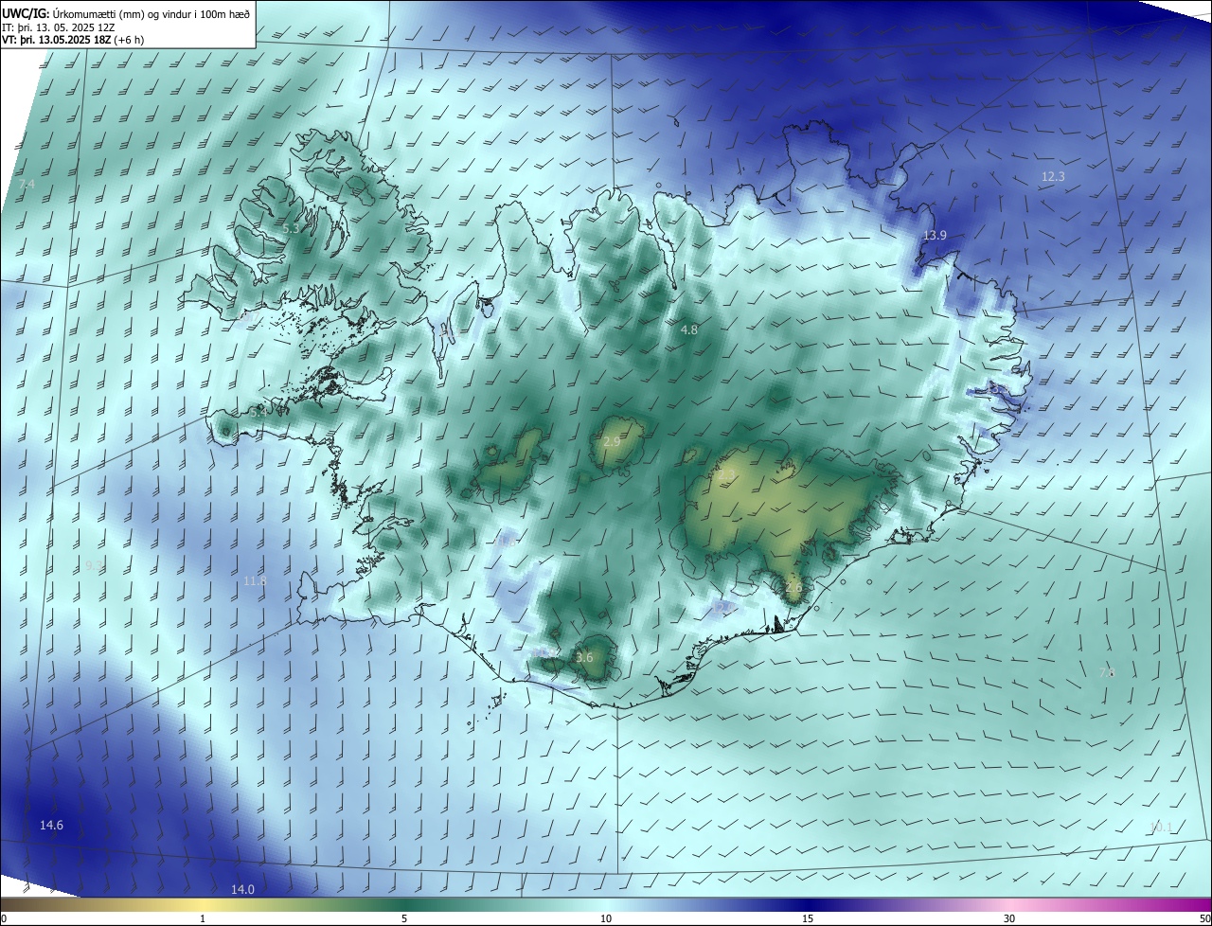Click the 7.4 value on the map

[x=27, y=184]
